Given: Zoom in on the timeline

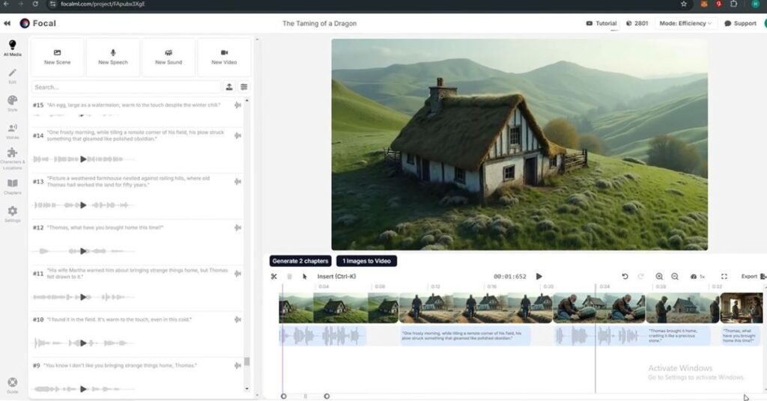Looking at the screenshot, I should click(659, 277).
